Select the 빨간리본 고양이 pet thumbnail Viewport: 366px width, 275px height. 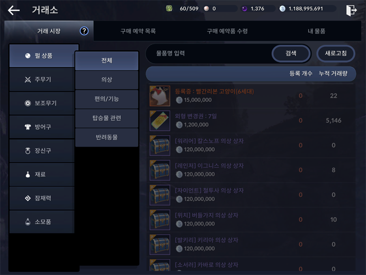pyautogui.click(x=160, y=96)
